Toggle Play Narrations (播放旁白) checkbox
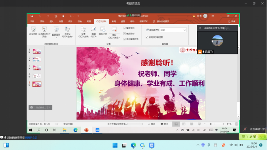 124,28
